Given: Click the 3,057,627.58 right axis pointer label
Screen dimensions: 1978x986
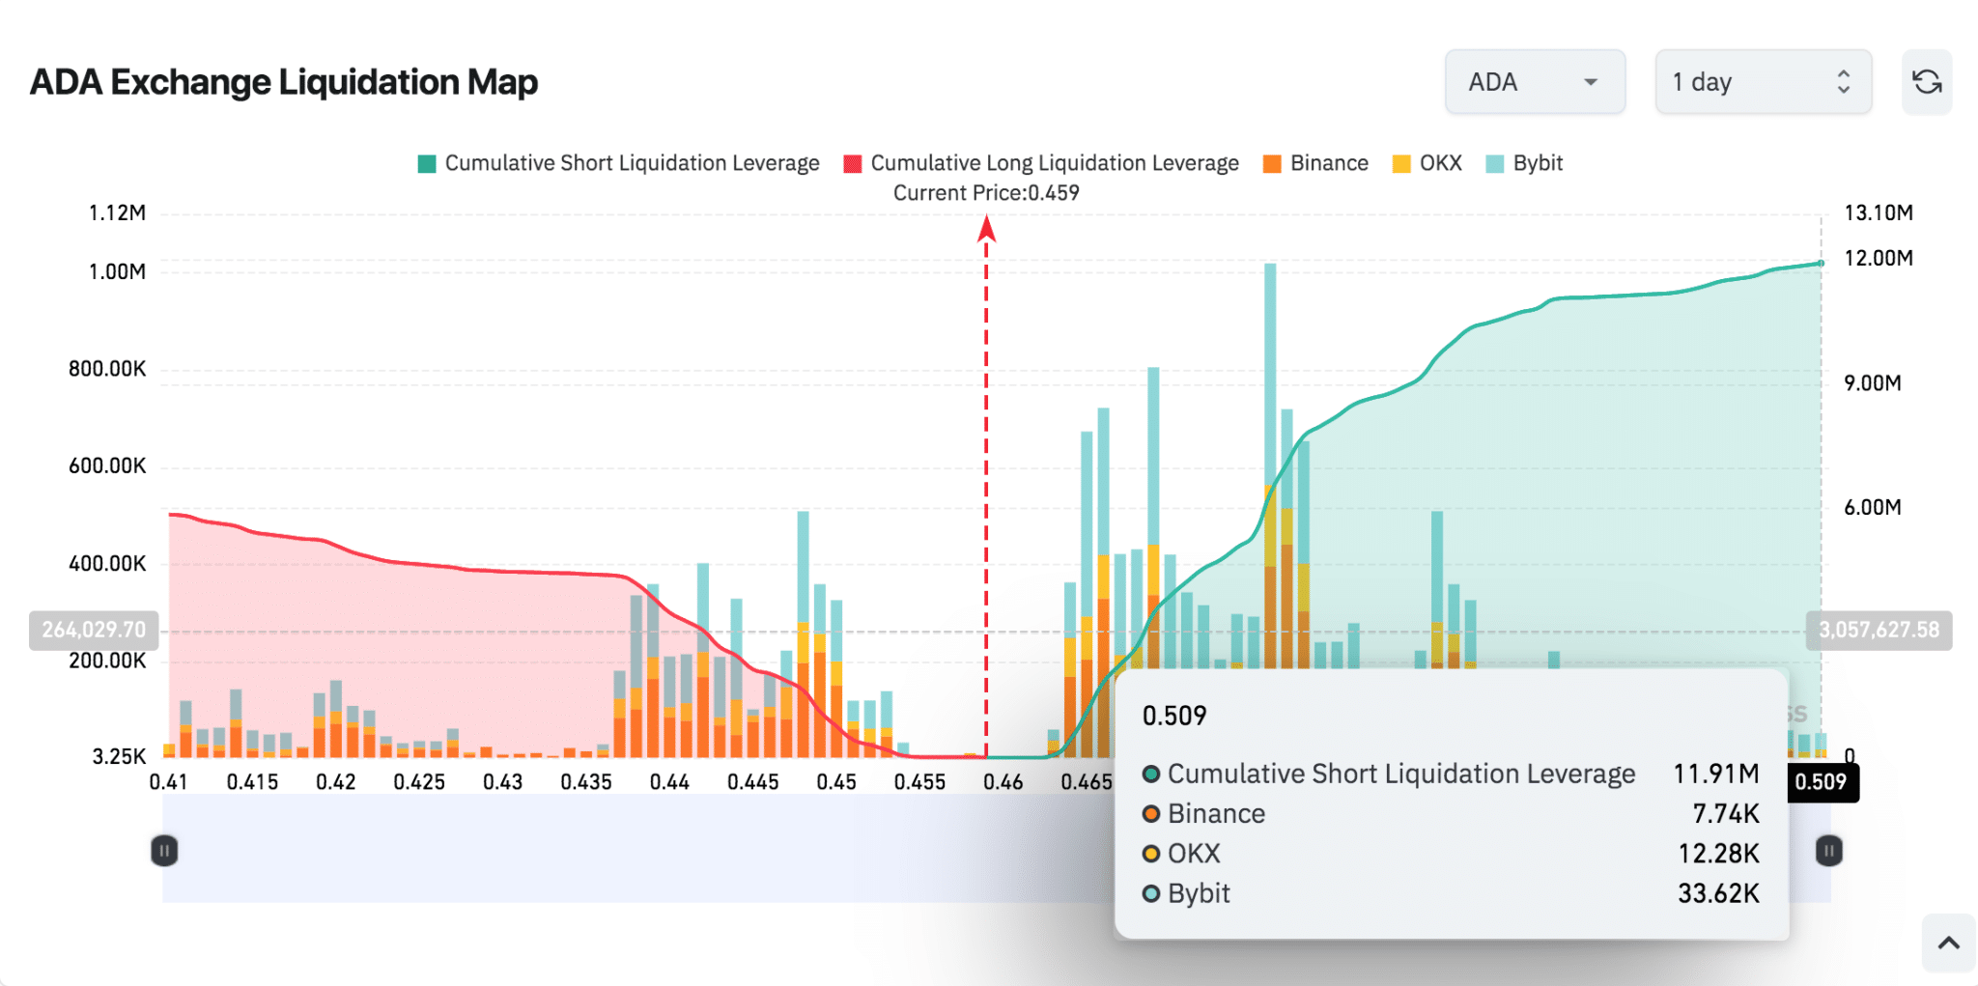Looking at the screenshot, I should coord(1879,631).
